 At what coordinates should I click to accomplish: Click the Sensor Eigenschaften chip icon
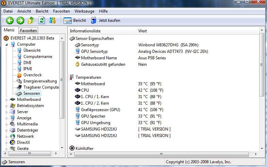(x=72, y=39)
